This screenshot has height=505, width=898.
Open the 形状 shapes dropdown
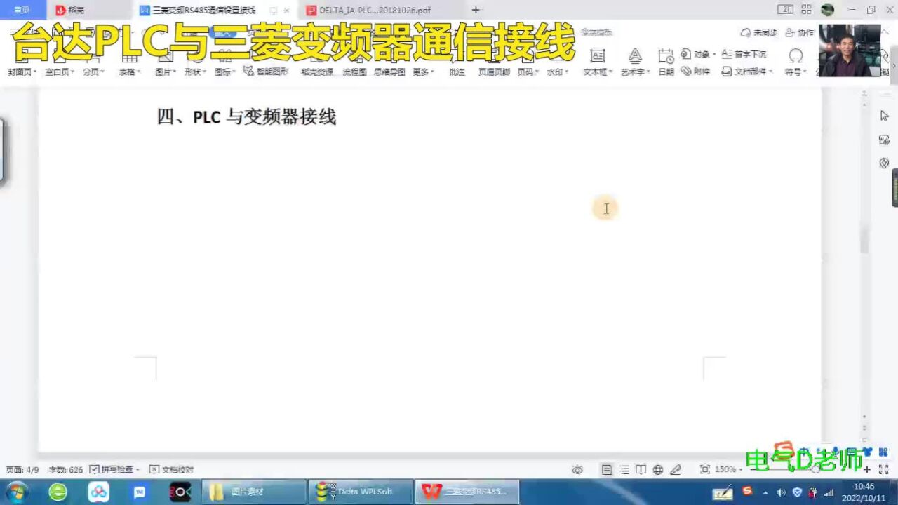click(195, 72)
